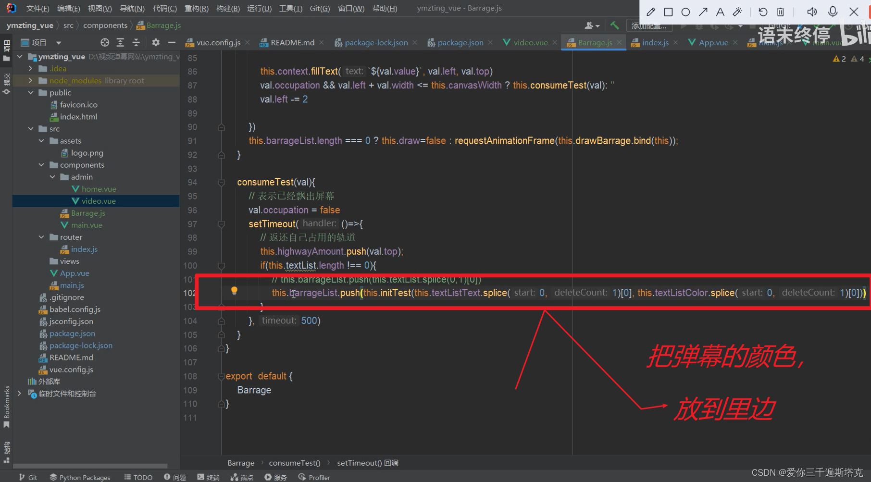Click the build hammer icon
871x482 pixels.
point(614,25)
